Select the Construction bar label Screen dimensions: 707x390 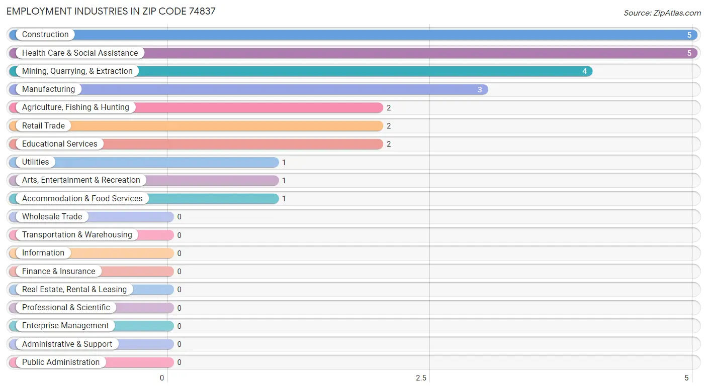pyautogui.click(x=45, y=35)
